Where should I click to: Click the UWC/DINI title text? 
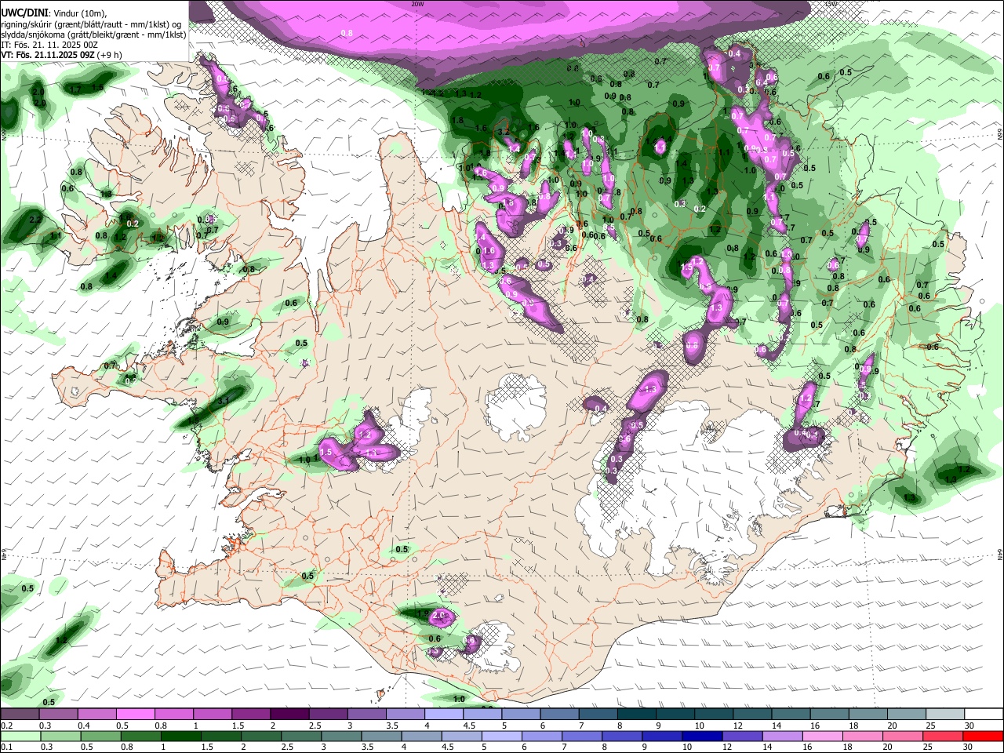[25, 13]
